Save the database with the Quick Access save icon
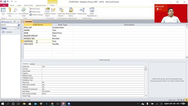 (5, 1)
